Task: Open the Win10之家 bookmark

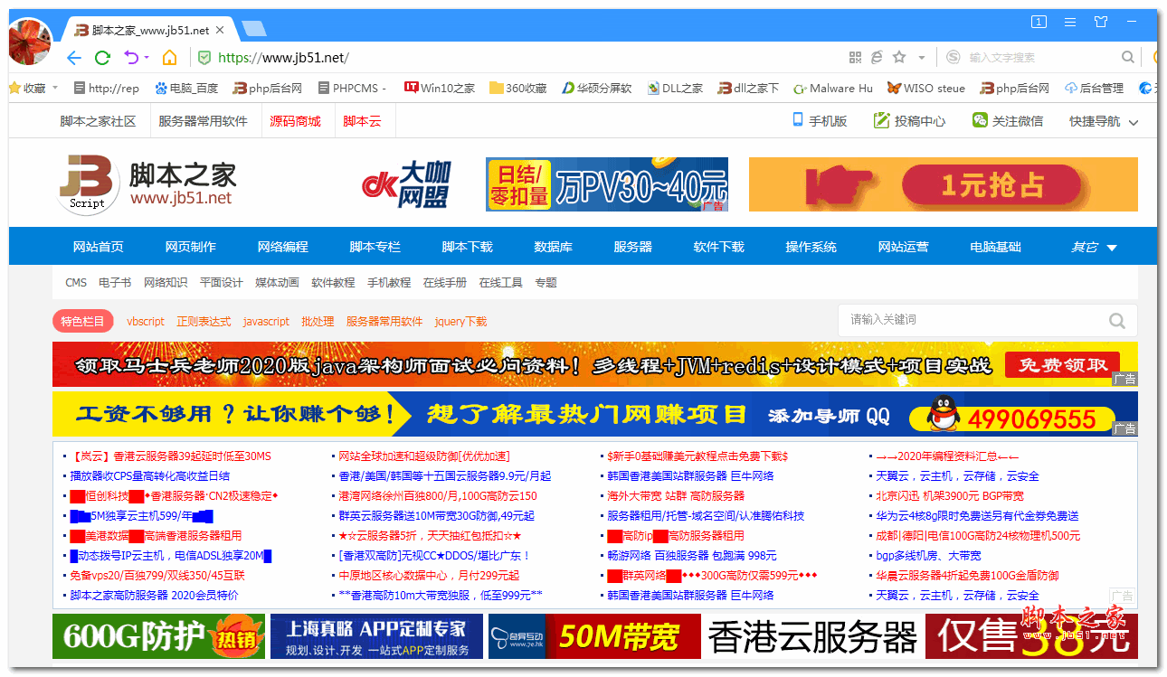Action: (x=440, y=88)
